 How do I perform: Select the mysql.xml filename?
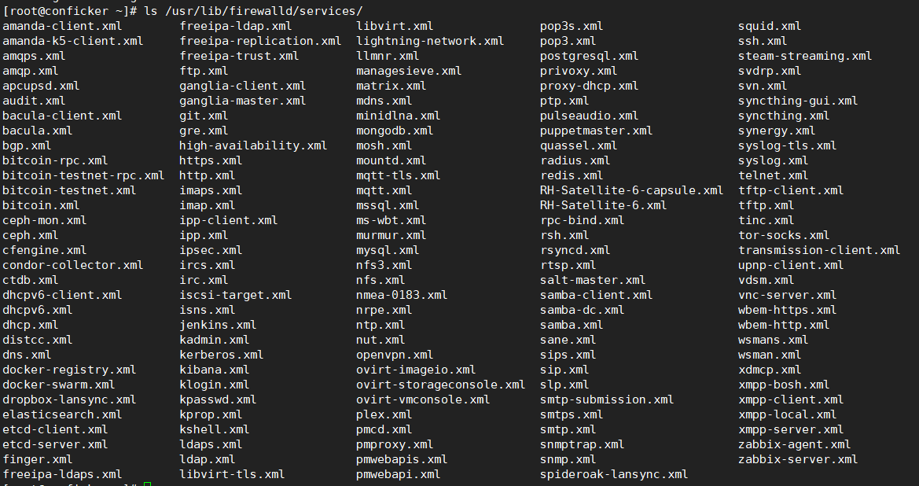tap(388, 250)
